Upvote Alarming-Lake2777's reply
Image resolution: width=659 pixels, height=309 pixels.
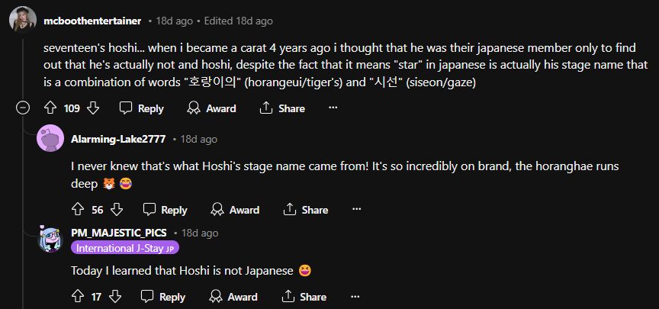77,209
